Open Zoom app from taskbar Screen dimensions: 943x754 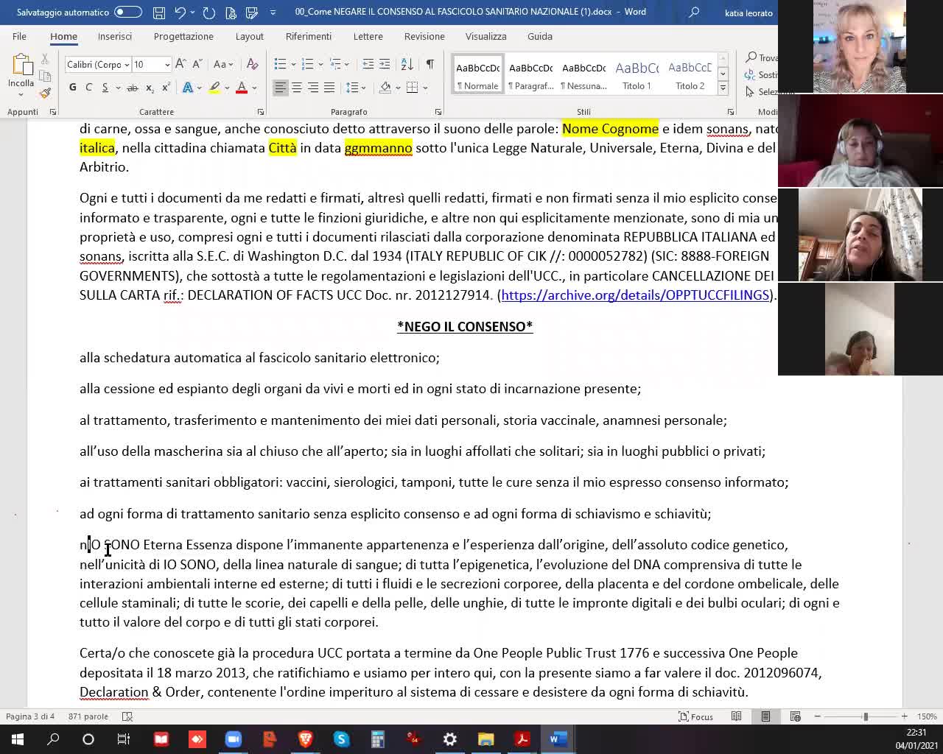pyautogui.click(x=234, y=739)
